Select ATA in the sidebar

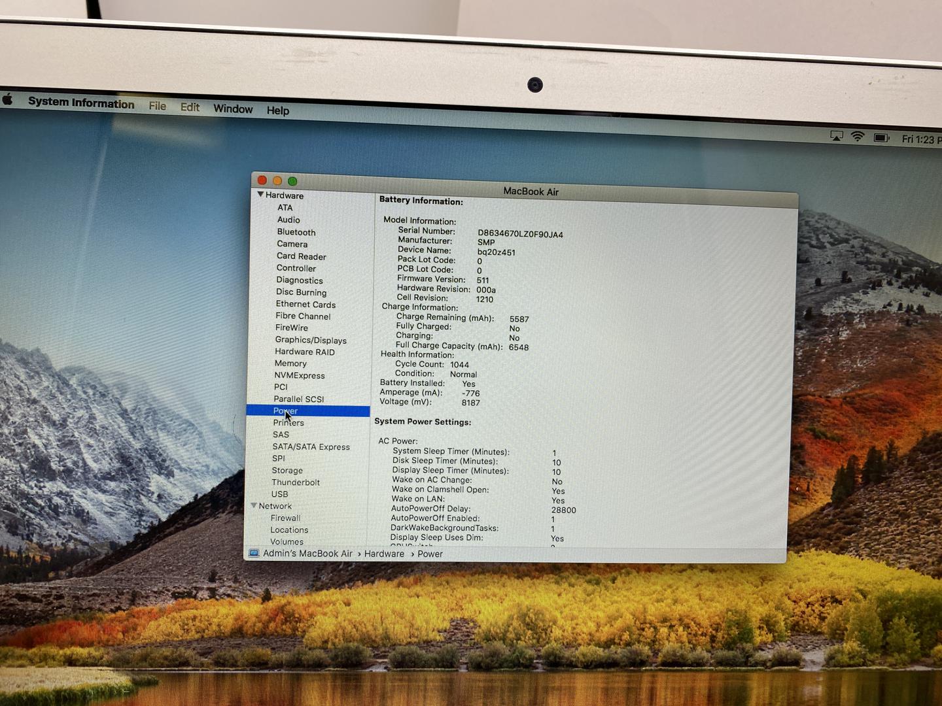coord(285,207)
